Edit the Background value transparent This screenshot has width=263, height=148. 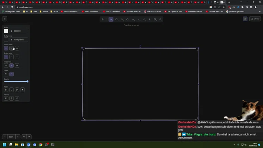[x=19, y=40]
